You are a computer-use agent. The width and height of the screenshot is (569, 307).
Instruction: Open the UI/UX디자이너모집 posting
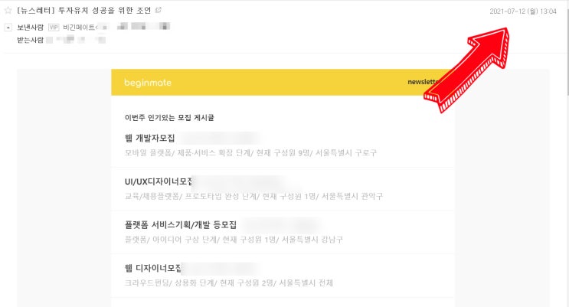(x=159, y=181)
